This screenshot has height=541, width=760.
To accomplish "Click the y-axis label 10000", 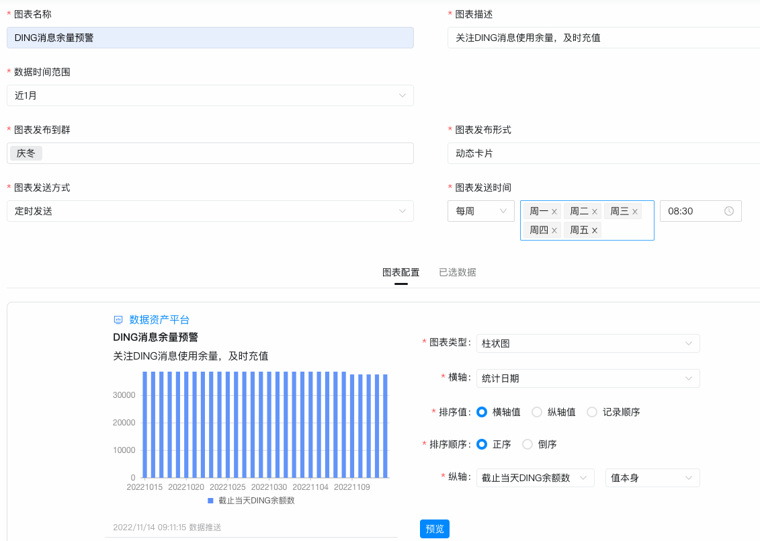I will 124,450.
